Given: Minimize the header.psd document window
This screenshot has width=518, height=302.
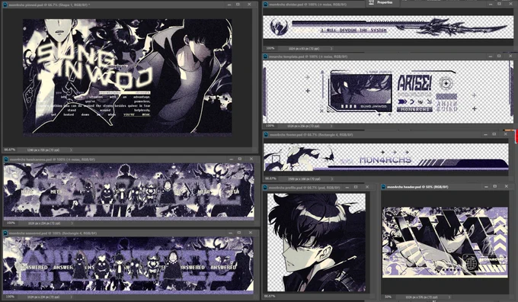Looking at the screenshot, I should [486, 187].
